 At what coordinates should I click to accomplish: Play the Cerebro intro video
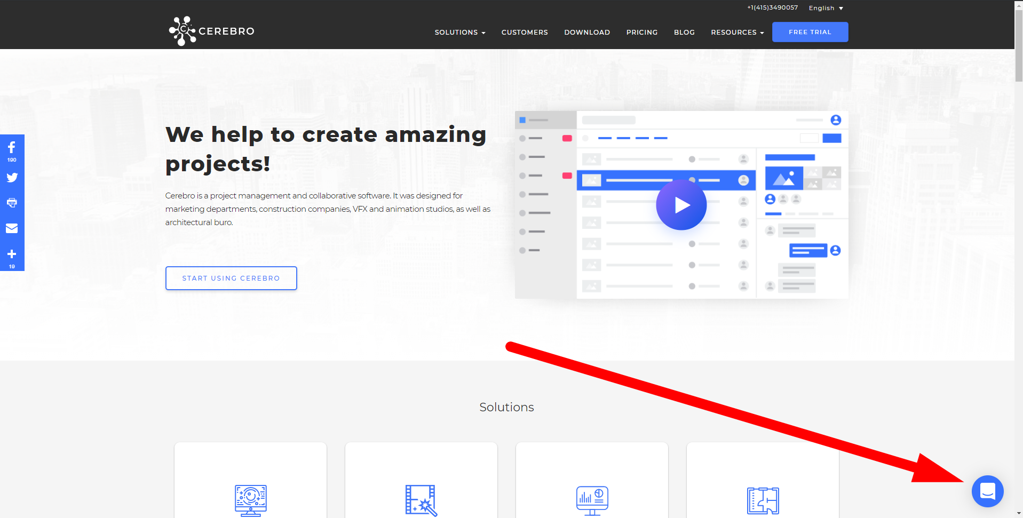coord(681,205)
